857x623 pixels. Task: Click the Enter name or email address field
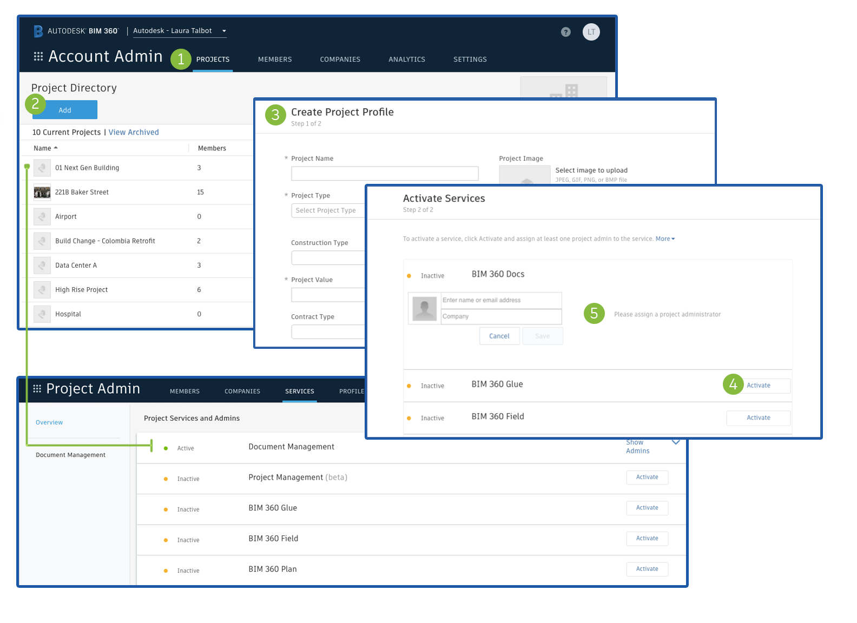click(502, 300)
